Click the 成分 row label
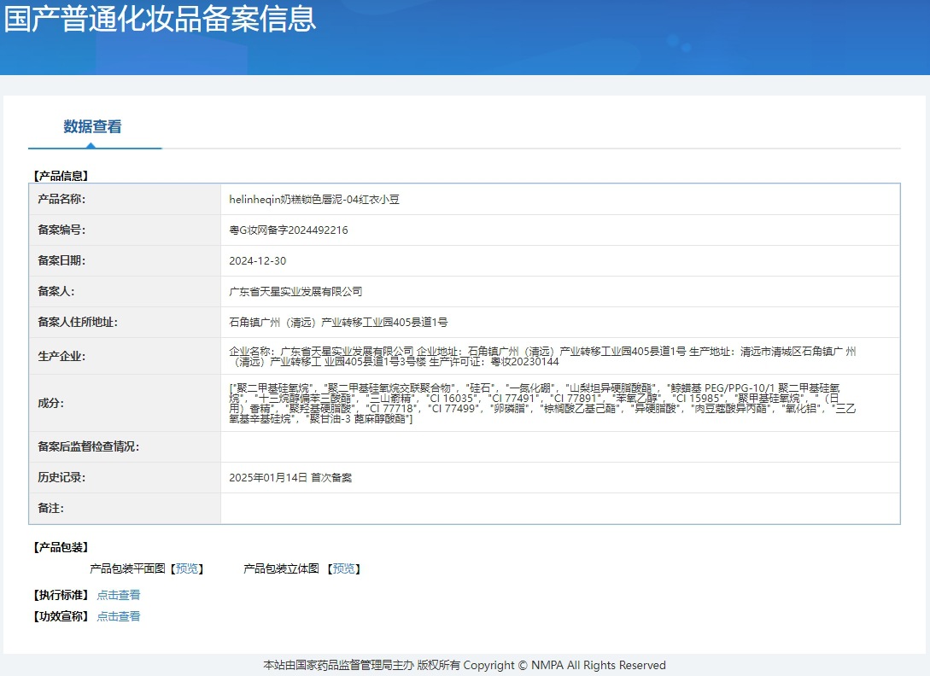 coord(50,403)
